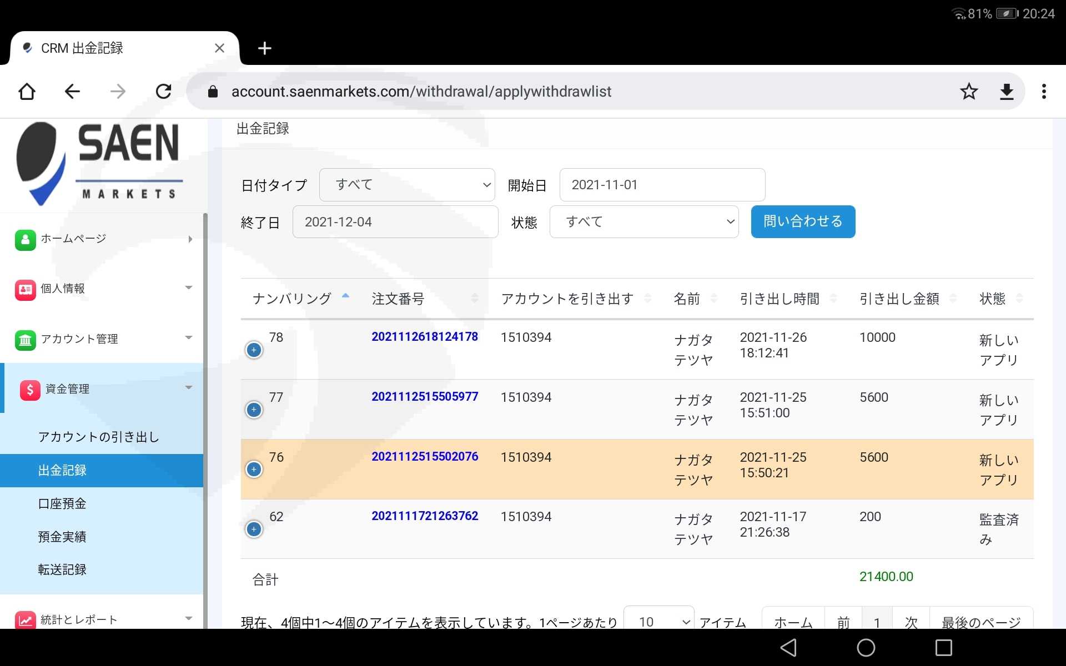Expand row 62 details plus icon
This screenshot has width=1066, height=666.
(x=254, y=529)
